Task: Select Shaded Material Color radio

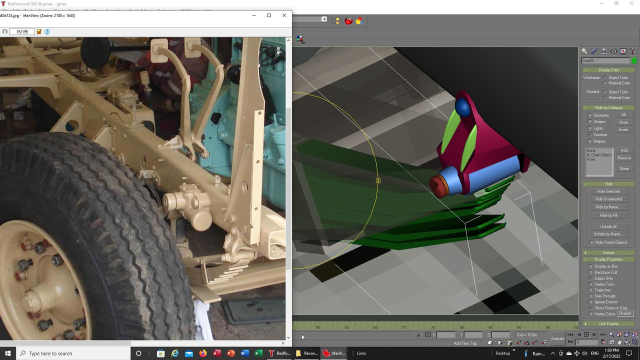Action: [x=605, y=97]
